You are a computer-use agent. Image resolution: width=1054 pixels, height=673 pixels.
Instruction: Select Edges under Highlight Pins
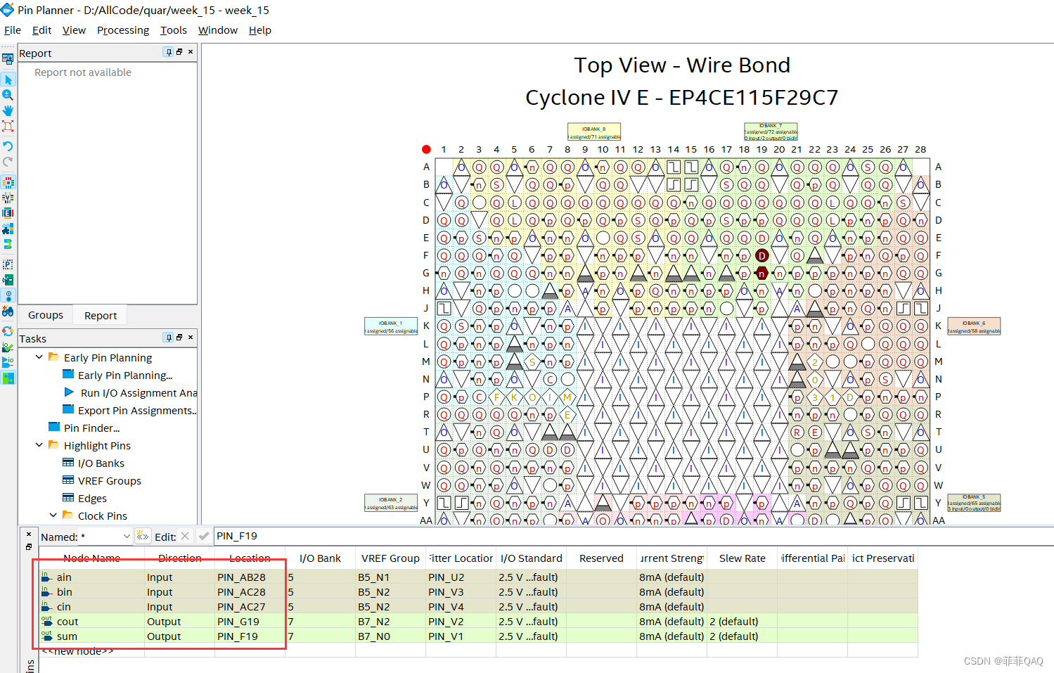click(x=92, y=498)
